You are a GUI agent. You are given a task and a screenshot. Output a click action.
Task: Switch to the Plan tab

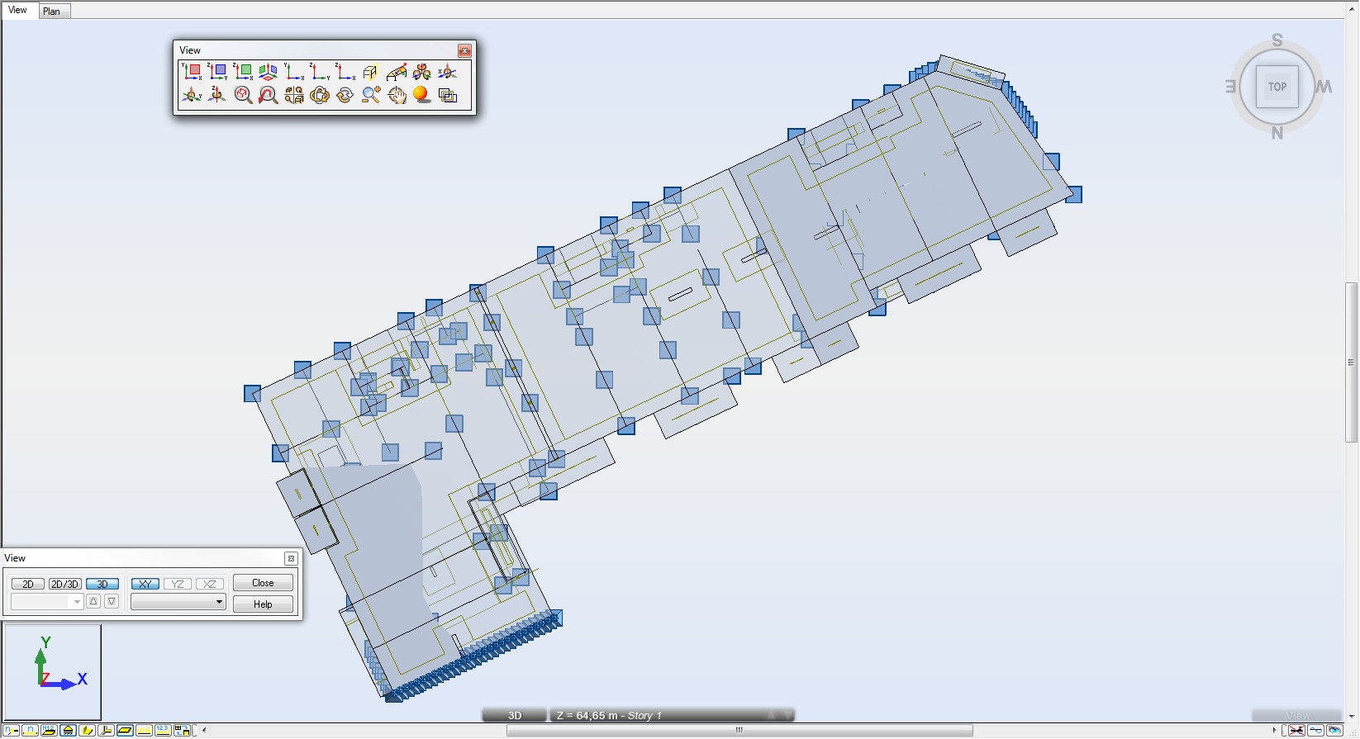click(51, 11)
